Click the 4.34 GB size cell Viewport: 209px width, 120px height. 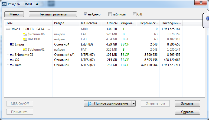[112, 39]
